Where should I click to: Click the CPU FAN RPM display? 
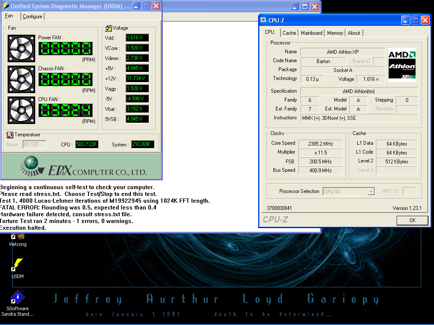[x=65, y=110]
